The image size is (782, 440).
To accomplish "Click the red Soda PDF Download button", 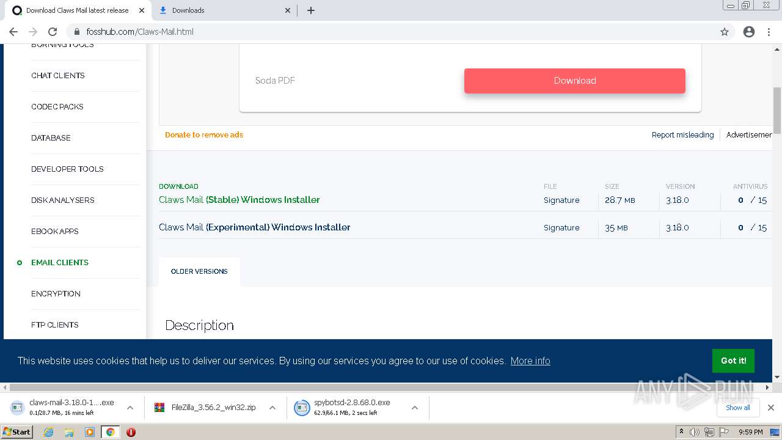I will pos(575,81).
